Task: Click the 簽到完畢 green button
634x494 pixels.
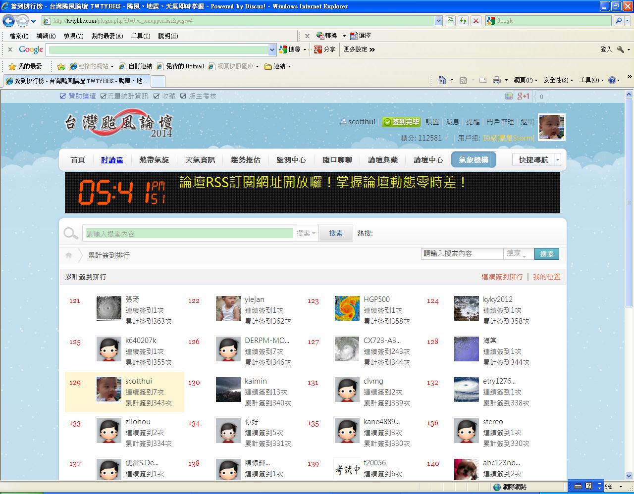Action: [401, 122]
